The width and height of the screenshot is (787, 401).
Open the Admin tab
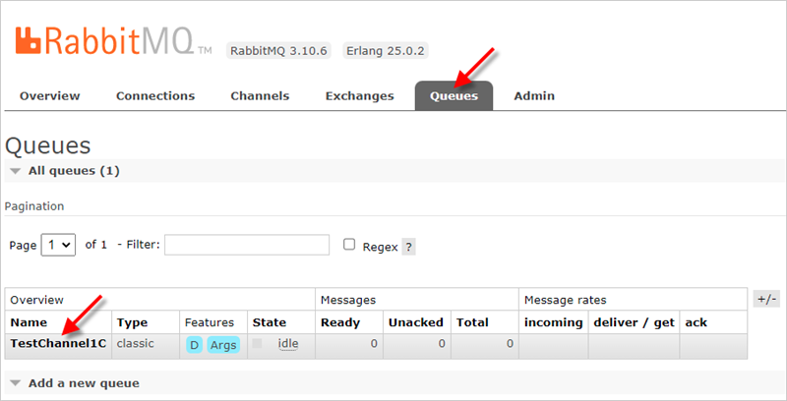point(534,96)
